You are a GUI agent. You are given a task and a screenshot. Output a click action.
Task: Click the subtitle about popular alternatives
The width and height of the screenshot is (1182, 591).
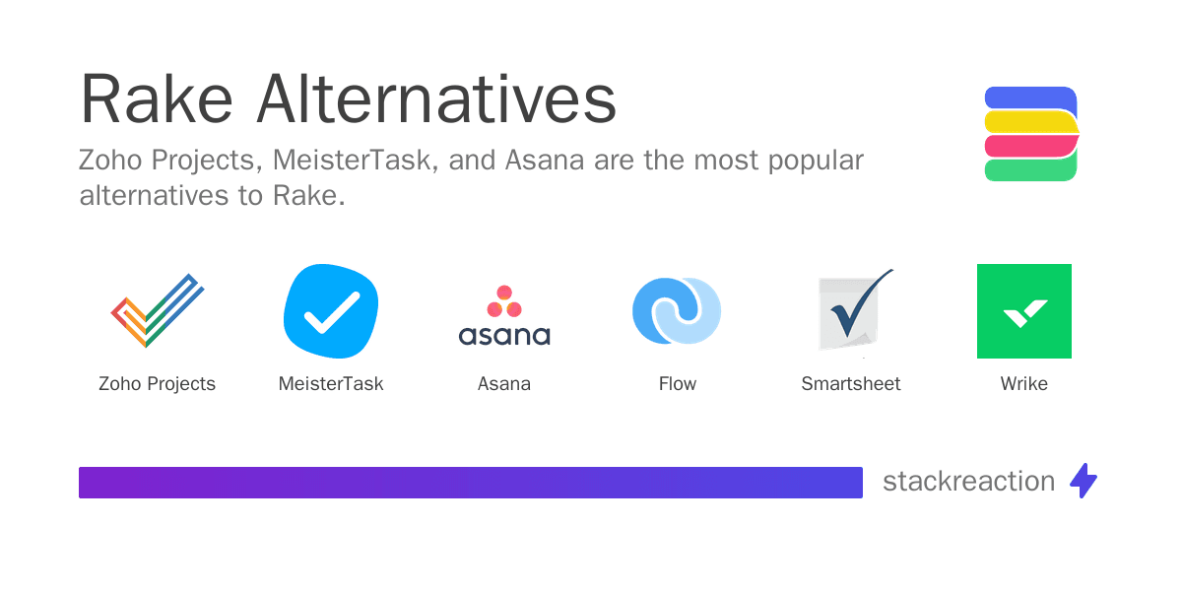click(471, 177)
